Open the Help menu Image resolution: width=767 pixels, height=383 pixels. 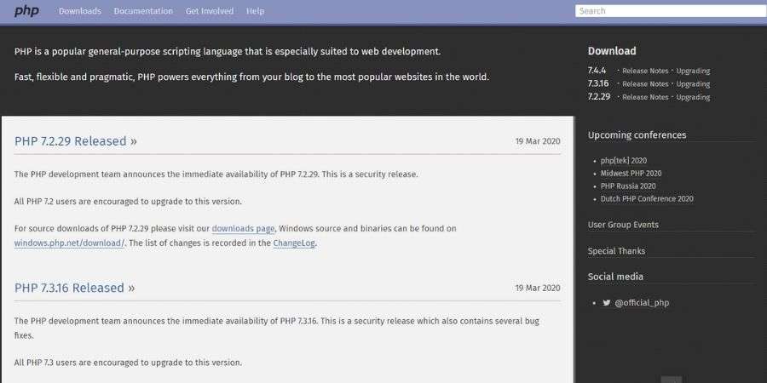[256, 11]
